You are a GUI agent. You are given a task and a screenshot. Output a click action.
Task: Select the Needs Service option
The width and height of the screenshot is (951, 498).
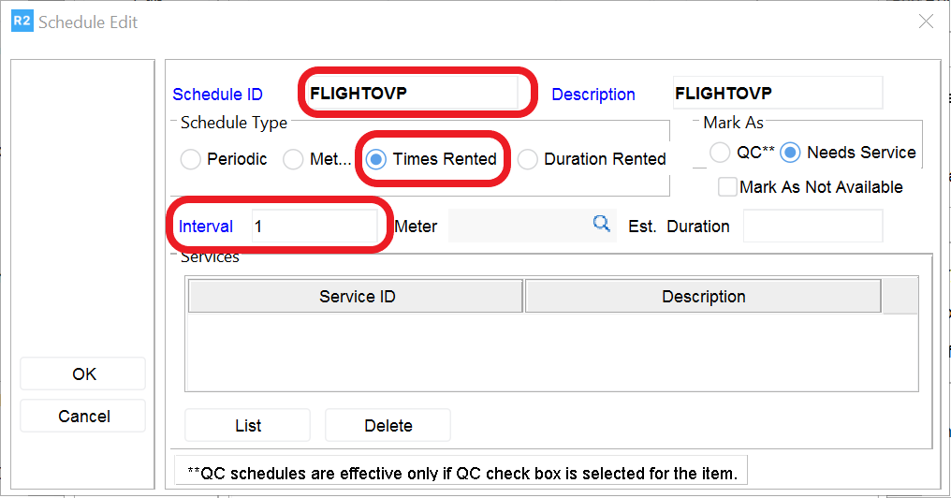tap(791, 153)
